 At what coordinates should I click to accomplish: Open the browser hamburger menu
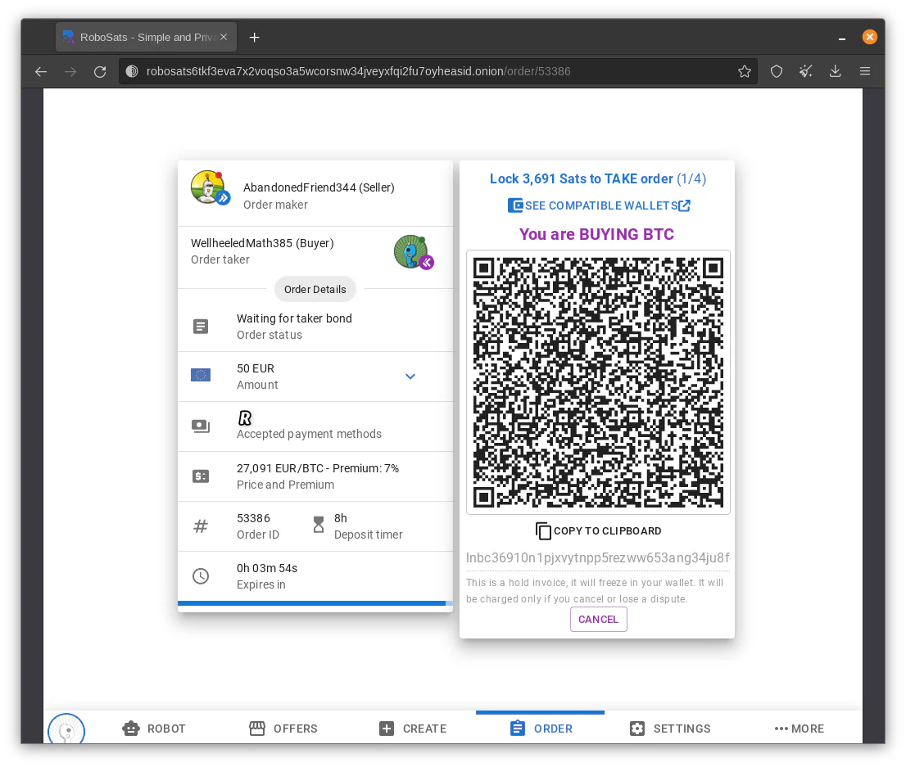click(865, 71)
